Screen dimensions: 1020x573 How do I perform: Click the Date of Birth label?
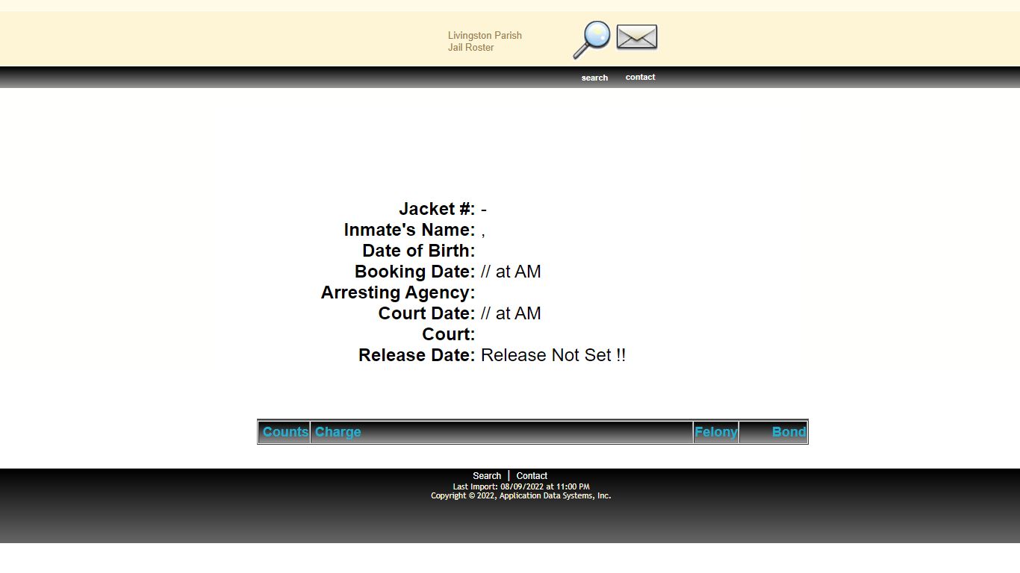pyautogui.click(x=419, y=251)
